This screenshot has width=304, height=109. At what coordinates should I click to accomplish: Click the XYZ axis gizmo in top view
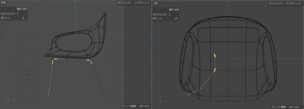click(x=162, y=98)
